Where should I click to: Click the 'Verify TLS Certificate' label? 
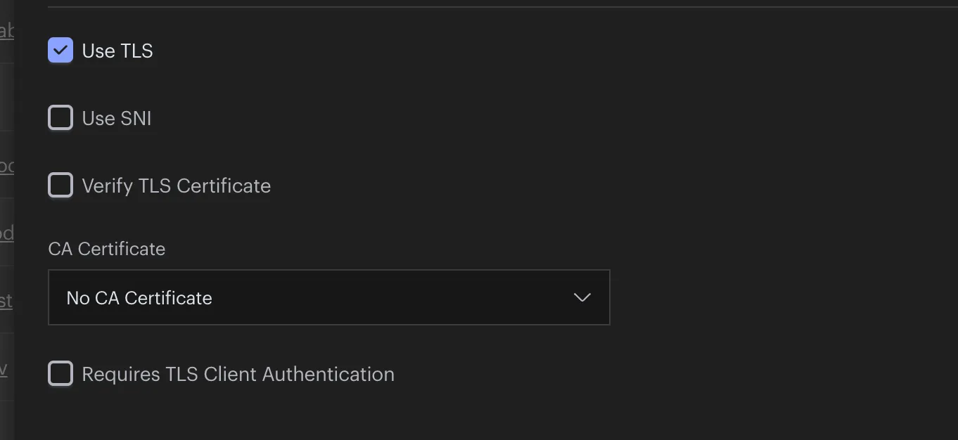[177, 186]
